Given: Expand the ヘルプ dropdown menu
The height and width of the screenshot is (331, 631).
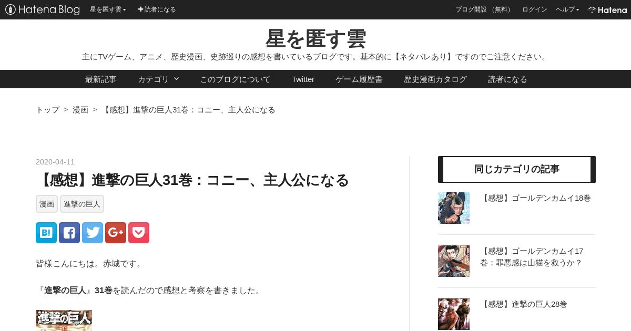Looking at the screenshot, I should tap(567, 9).
